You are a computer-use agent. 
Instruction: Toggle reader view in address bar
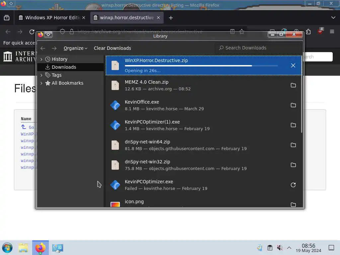pos(232,32)
